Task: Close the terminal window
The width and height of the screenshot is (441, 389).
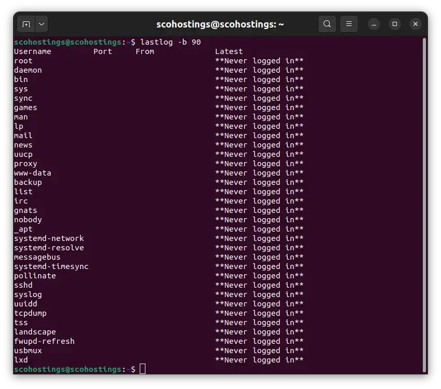Action: (416, 24)
